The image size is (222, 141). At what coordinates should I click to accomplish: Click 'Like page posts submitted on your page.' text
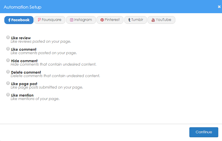click(47, 87)
